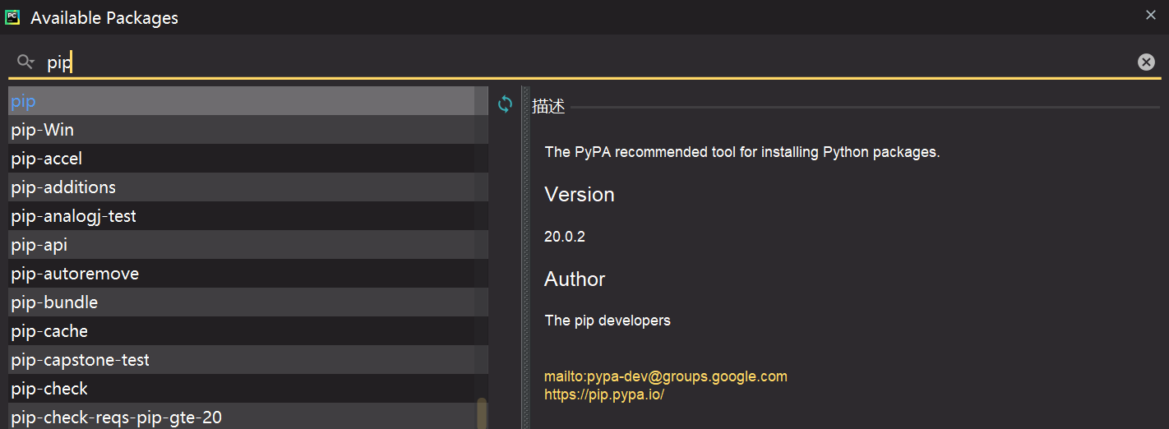This screenshot has height=429, width=1169.
Task: Select the pip-accel package
Action: coord(47,159)
